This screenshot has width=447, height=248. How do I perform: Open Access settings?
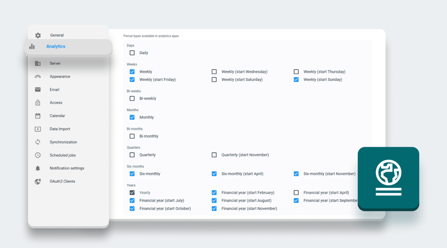56,103
